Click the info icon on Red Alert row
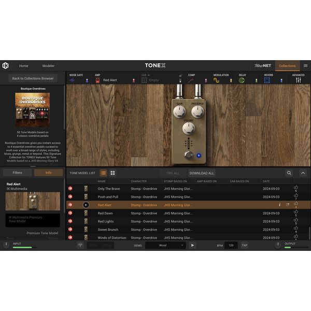The image size is (311, 311). point(280,205)
